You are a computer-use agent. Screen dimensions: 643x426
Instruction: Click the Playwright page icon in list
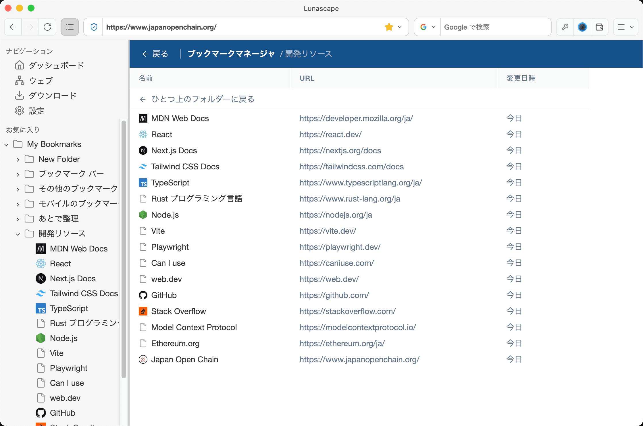coord(143,247)
